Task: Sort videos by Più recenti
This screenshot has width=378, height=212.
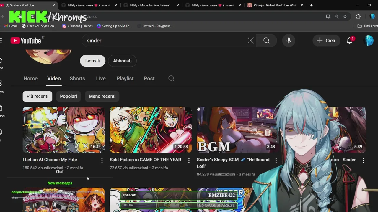Action: tap(38, 96)
